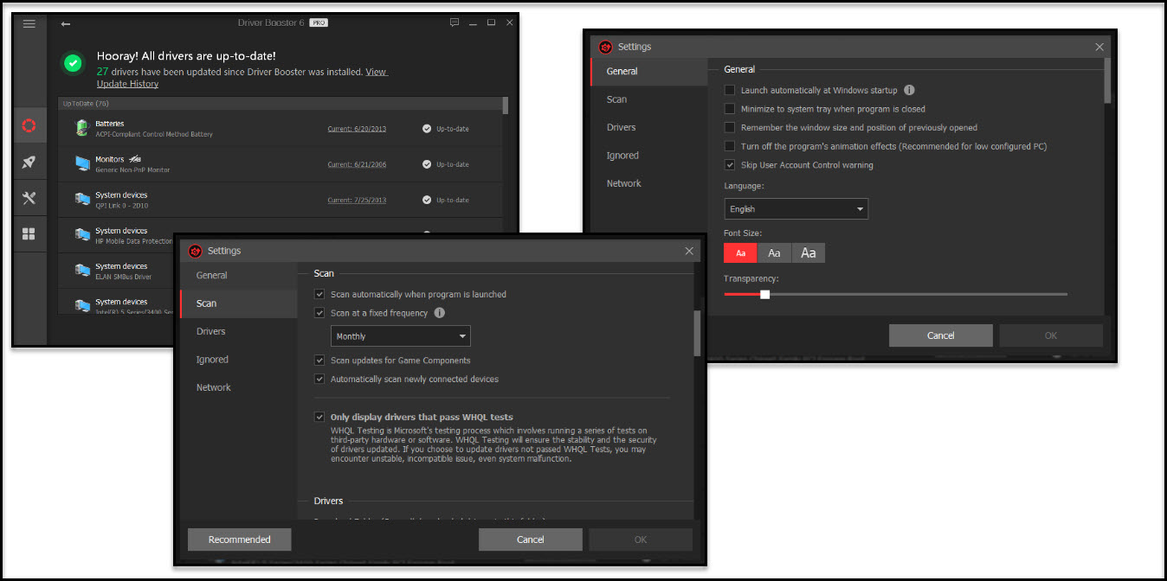
Task: Click the info icon beside Launch automatically at Windows startup
Action: (x=909, y=90)
